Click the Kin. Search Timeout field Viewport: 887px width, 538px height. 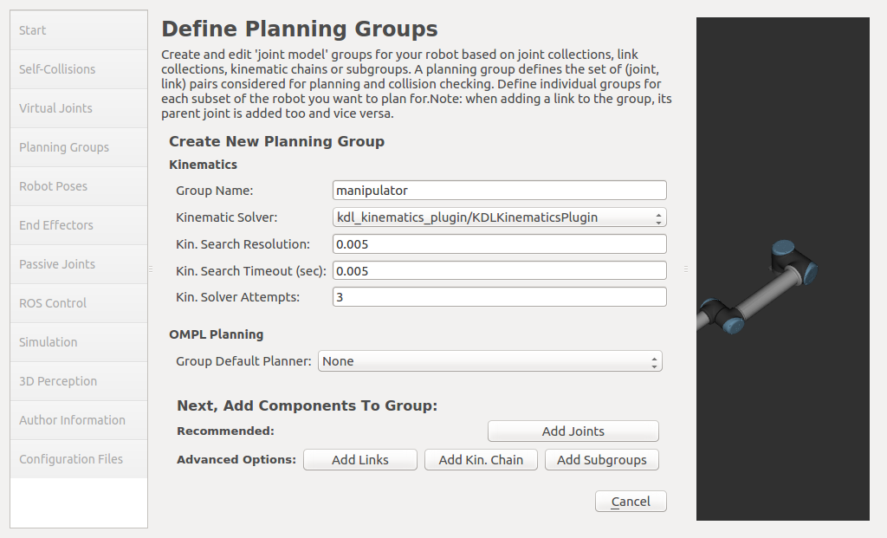point(499,271)
